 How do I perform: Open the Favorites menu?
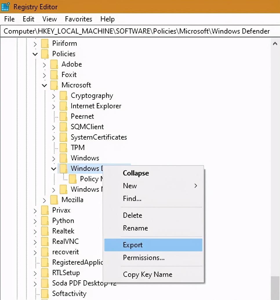[x=78, y=19]
